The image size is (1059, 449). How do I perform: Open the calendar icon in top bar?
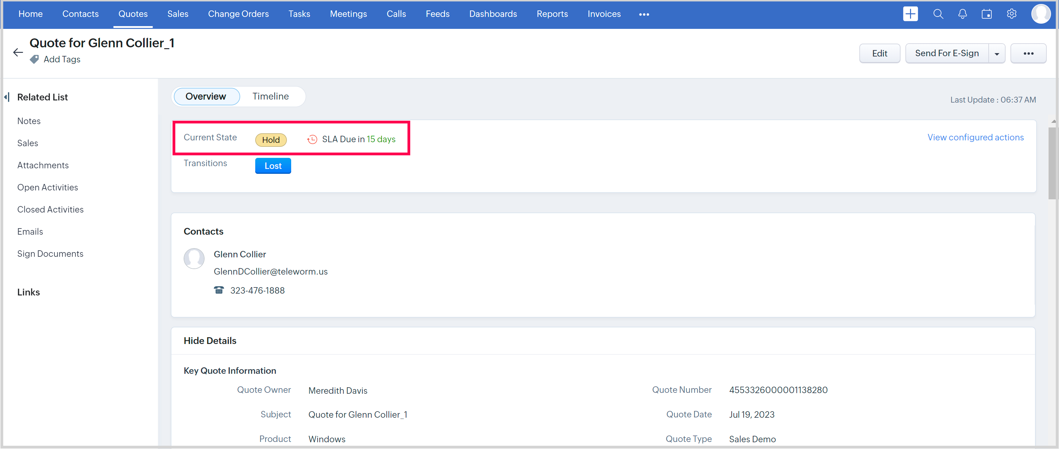click(987, 14)
